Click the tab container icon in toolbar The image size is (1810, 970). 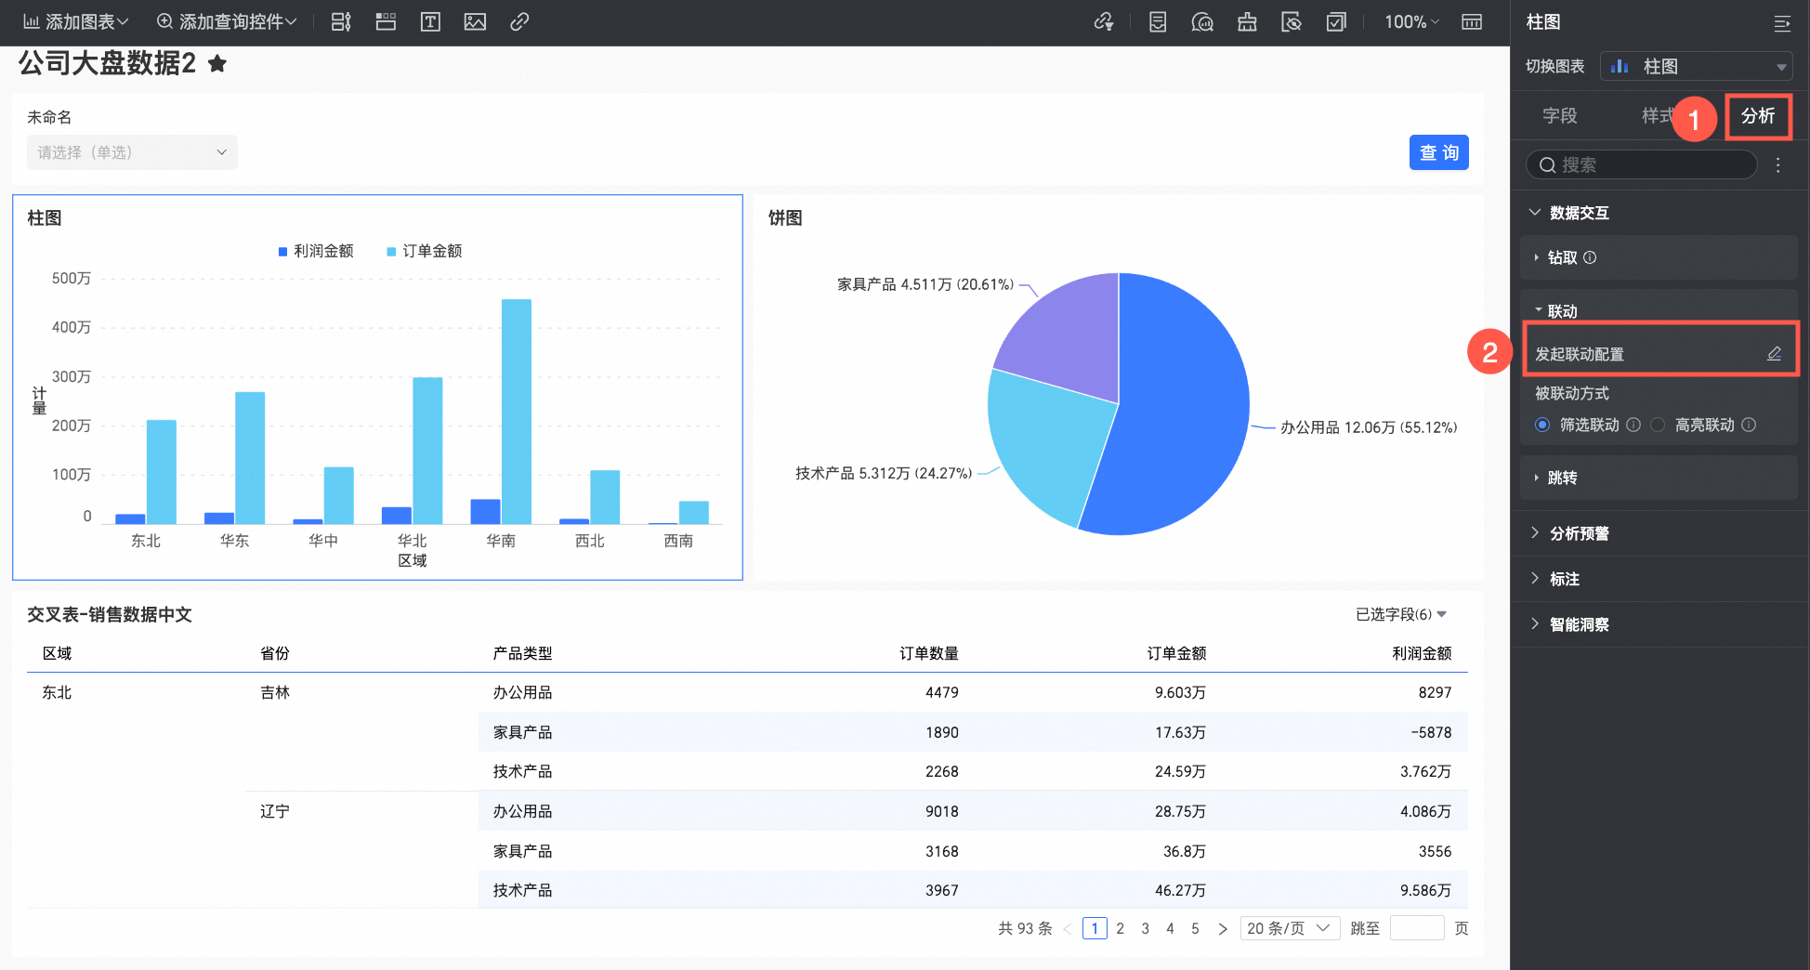(386, 21)
